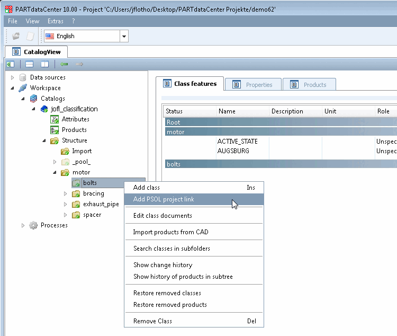Click the gray forward arrow icon
Screen dimensions: 397x336
click(x=79, y=64)
